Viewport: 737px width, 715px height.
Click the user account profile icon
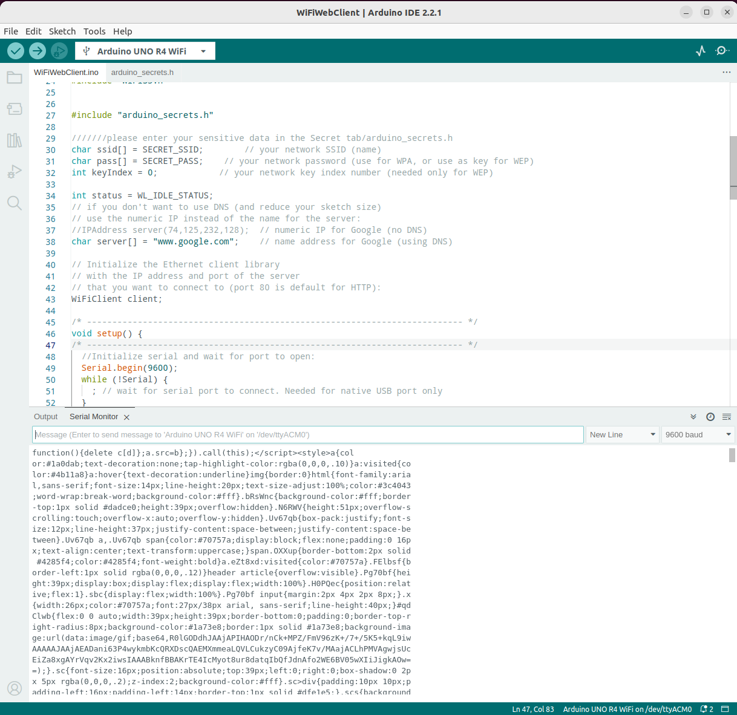[x=15, y=688]
